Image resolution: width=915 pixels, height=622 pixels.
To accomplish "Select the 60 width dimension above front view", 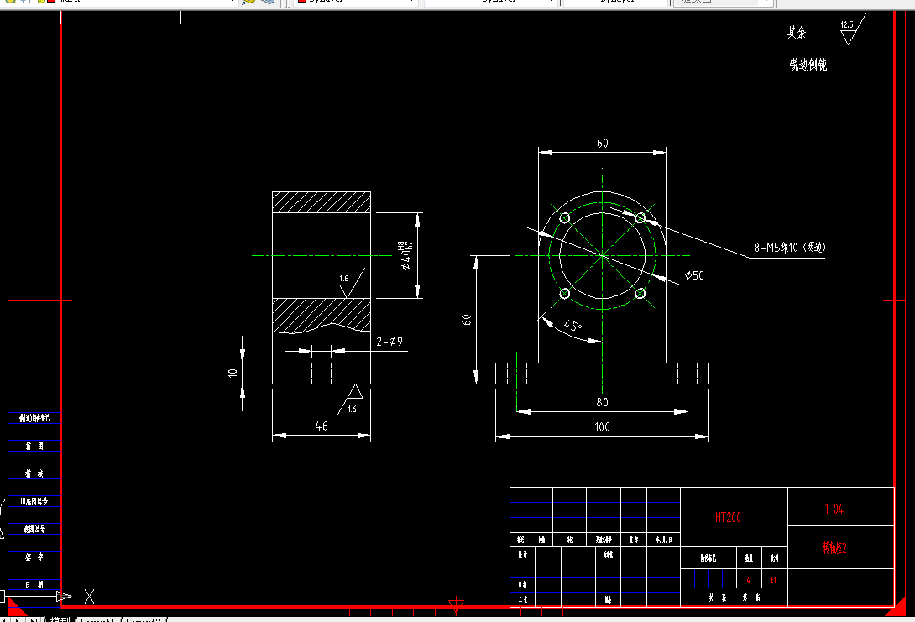I will click(x=602, y=143).
